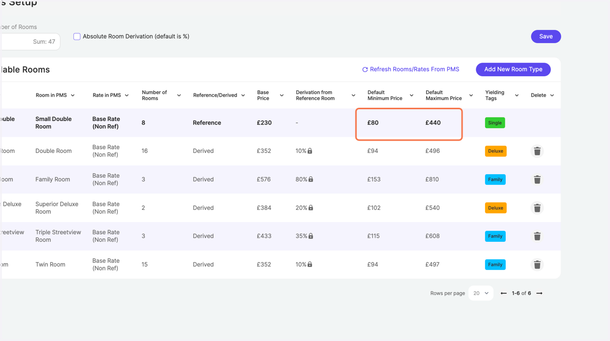Click Superior Deluxe Room name cell
This screenshot has height=341, width=610.
coord(57,208)
